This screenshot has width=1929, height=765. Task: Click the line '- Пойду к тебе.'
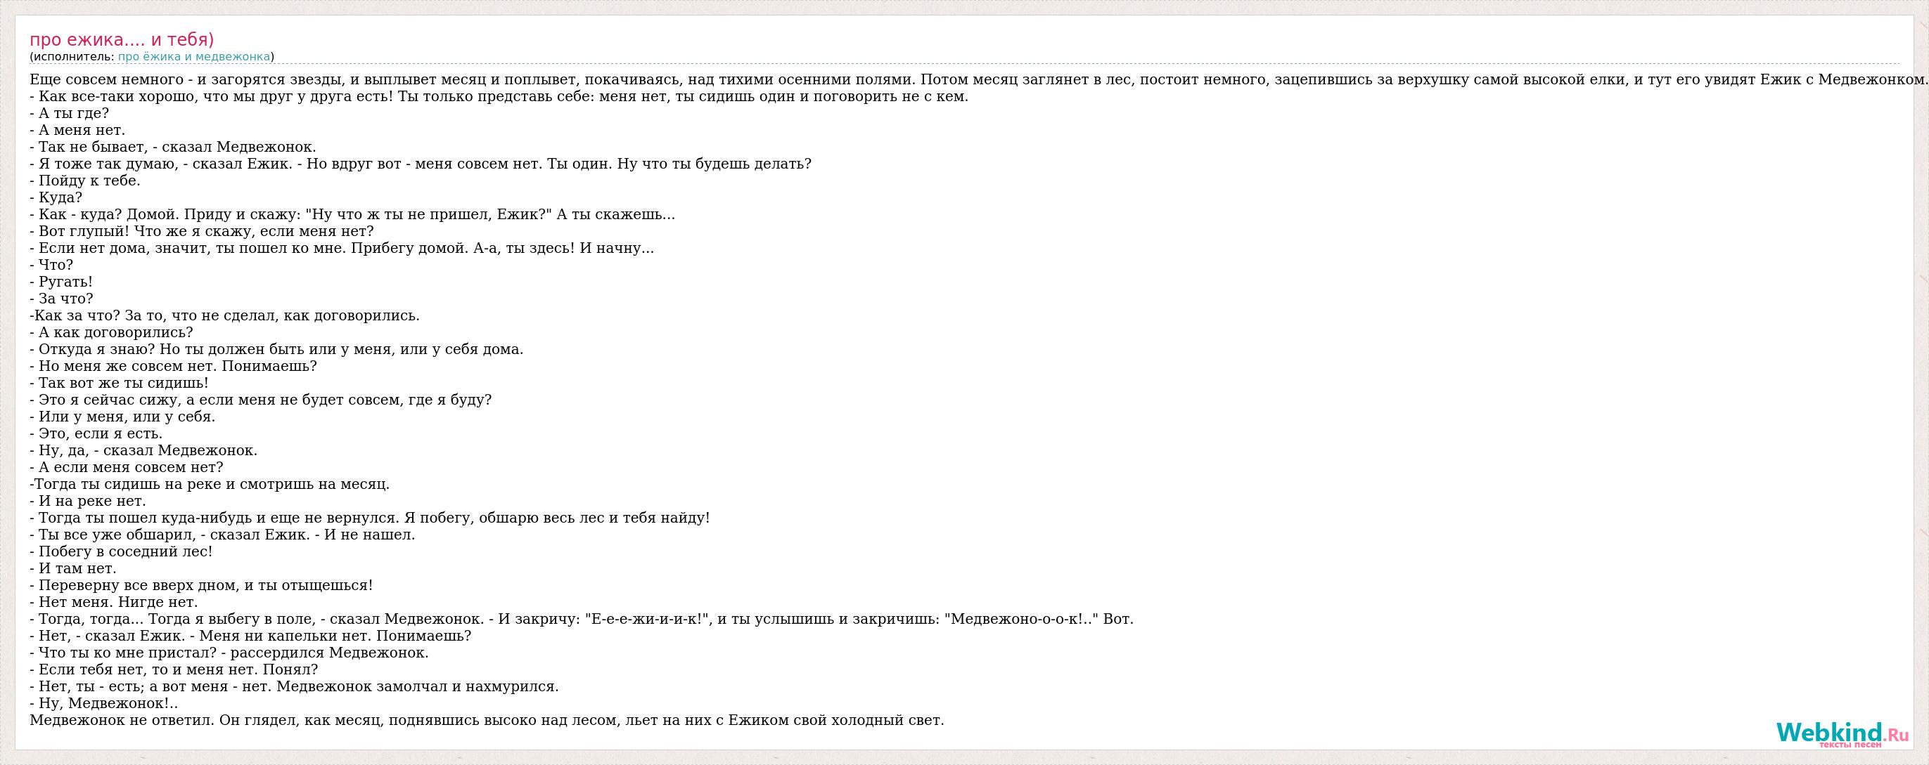click(85, 181)
